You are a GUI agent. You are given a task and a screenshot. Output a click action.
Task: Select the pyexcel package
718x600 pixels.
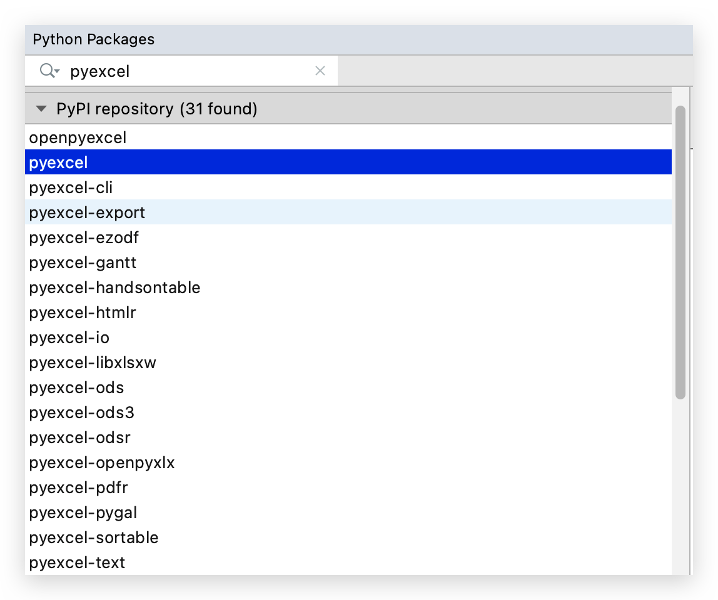59,162
